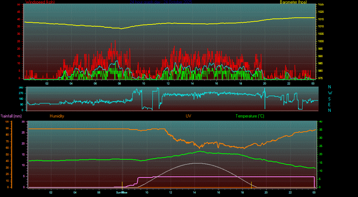Select the Rainfall (mm) axis label

point(11,116)
